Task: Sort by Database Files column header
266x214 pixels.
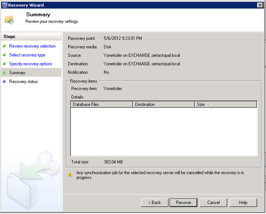Action: pos(102,104)
